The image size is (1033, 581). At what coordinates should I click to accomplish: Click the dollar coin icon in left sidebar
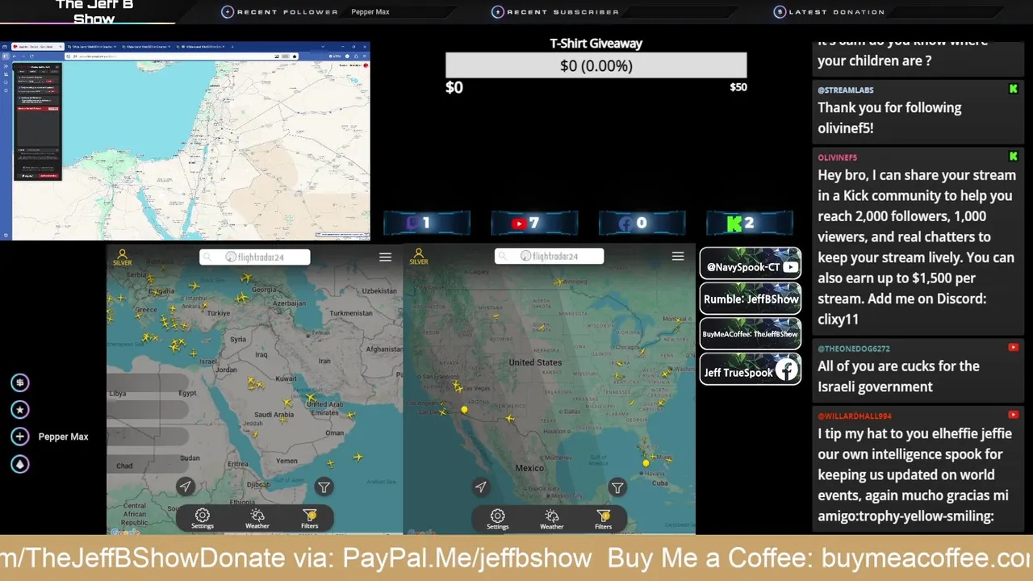coord(20,382)
